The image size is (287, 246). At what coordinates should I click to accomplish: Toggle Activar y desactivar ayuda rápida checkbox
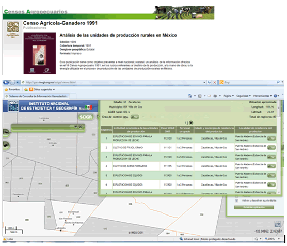pyautogui.click(x=236, y=201)
